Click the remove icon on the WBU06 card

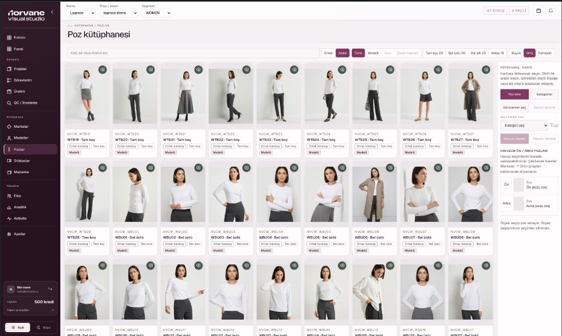point(390,168)
